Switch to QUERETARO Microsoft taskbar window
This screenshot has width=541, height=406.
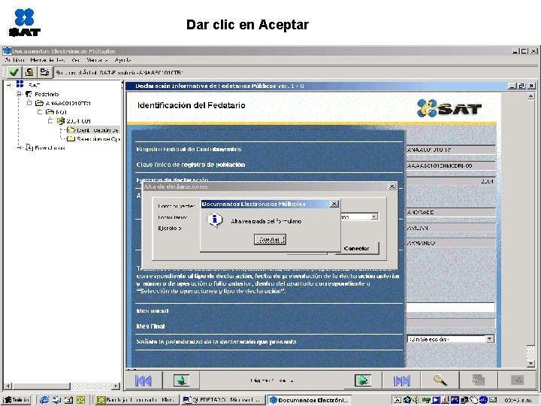[x=223, y=400]
